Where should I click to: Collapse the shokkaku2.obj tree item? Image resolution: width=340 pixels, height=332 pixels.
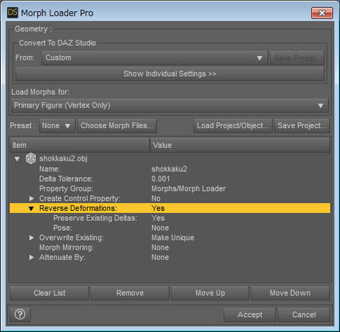pos(17,159)
